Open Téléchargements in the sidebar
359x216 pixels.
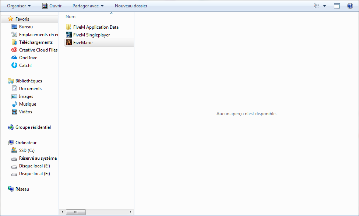pyautogui.click(x=36, y=42)
